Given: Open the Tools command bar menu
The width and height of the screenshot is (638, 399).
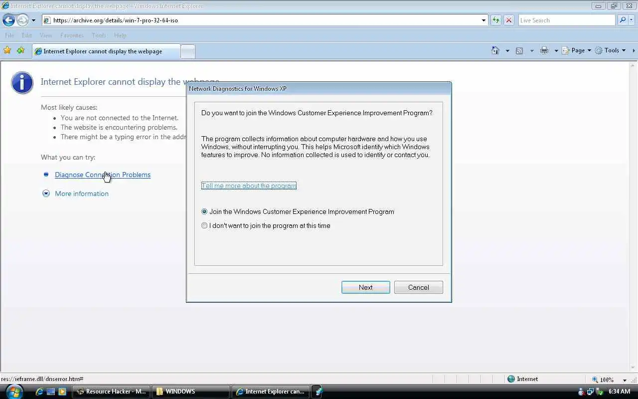Looking at the screenshot, I should coord(610,50).
